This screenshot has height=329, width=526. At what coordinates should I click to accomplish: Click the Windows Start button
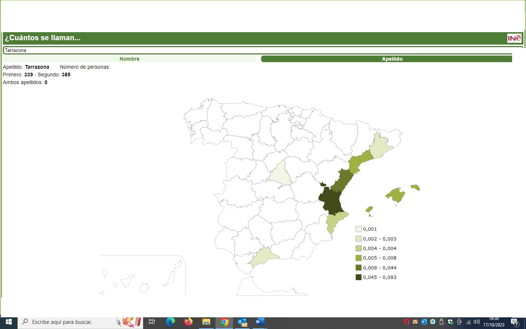click(x=8, y=322)
